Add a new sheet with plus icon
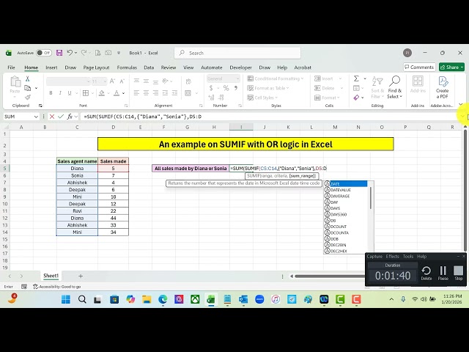Viewport: 469px width, 352px height. point(81,276)
